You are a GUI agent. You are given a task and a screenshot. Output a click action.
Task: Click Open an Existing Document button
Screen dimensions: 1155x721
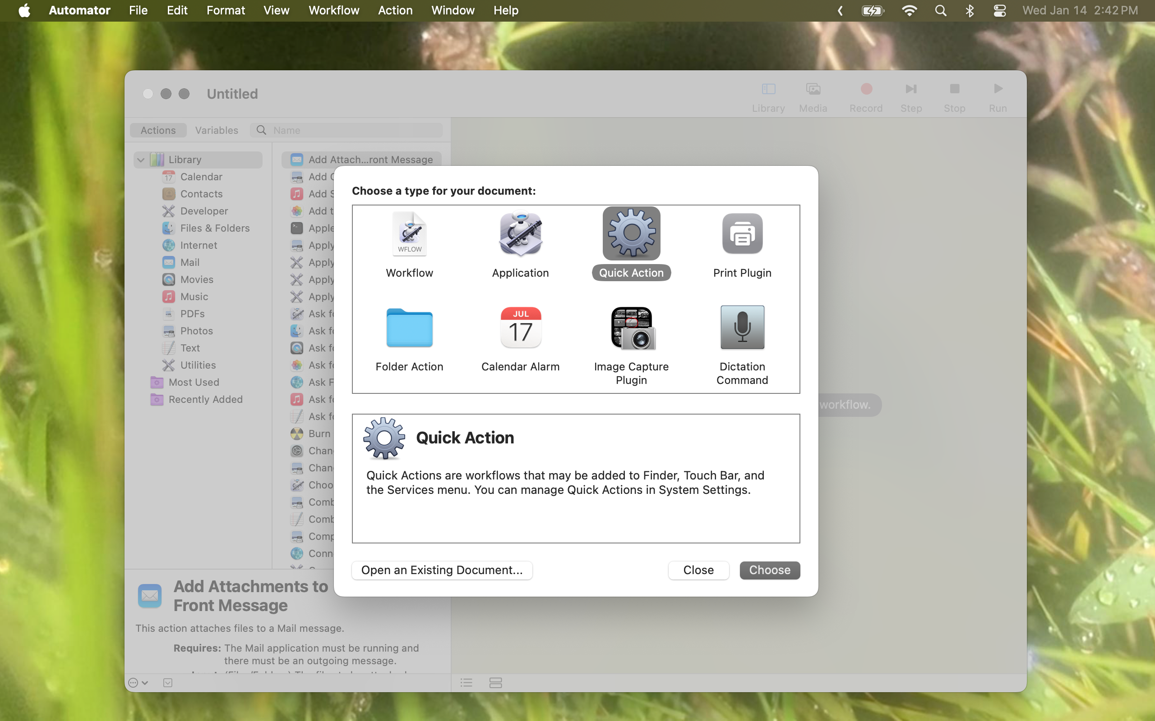pos(441,570)
